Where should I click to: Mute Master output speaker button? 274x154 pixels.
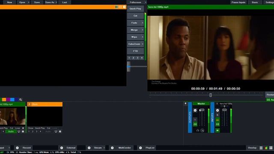(195, 124)
